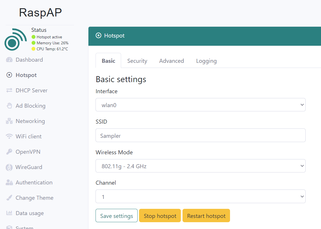The height and width of the screenshot is (229, 321).
Task: Click the Hotspot bullseye icon in sidebar
Action: coord(9,75)
